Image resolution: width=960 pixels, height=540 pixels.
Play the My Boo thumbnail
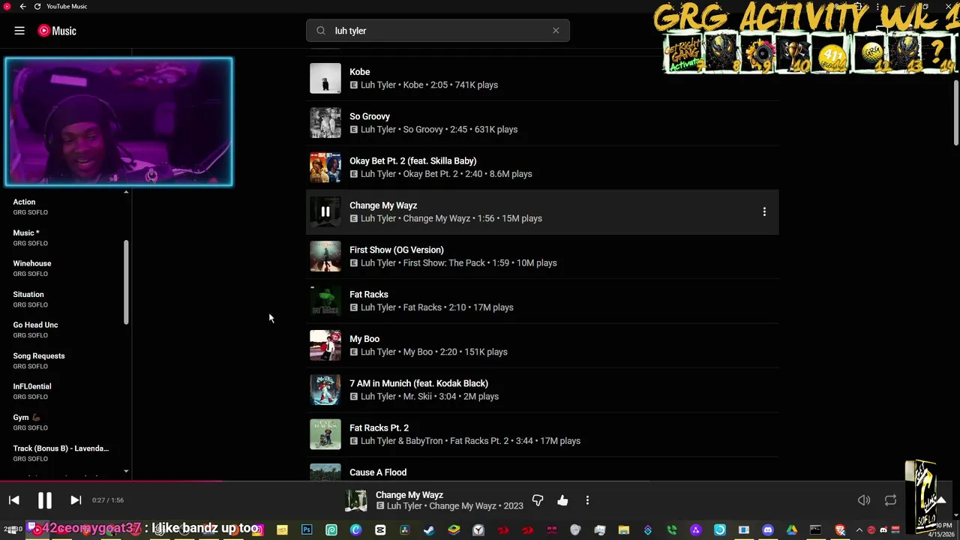325,345
